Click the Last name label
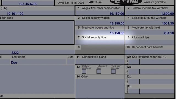The width and height of the screenshot is (176, 99). coord(19,57)
